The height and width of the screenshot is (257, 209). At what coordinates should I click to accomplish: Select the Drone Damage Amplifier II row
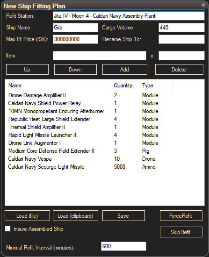click(105, 95)
